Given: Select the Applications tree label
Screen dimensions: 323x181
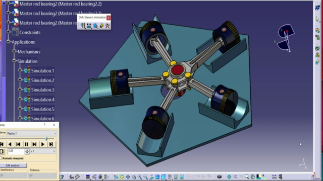Looking at the screenshot, I should [23, 42].
